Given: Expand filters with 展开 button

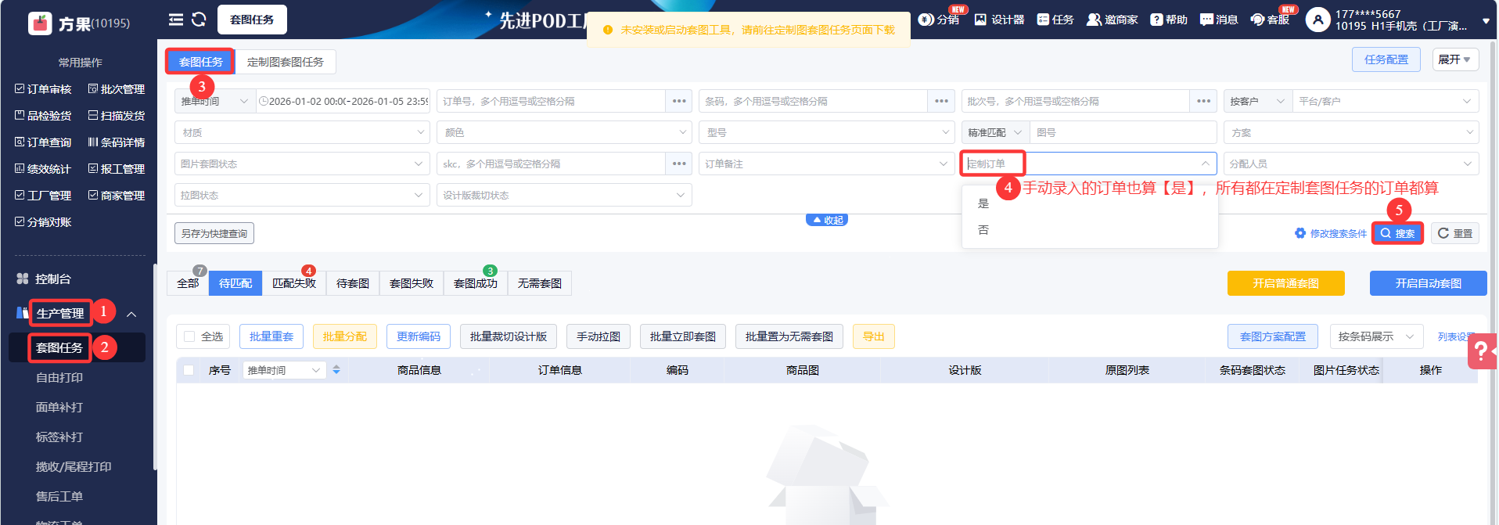Looking at the screenshot, I should (1455, 59).
